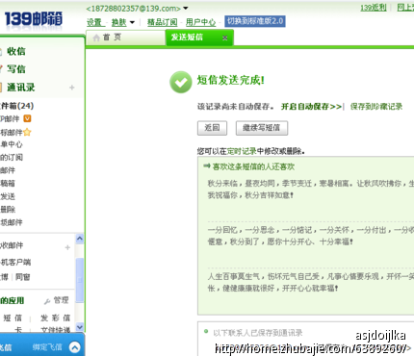Open 管理 with wrench icon
414x356 pixels.
pyautogui.click(x=57, y=300)
